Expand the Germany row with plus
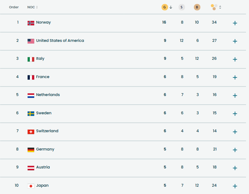 (x=235, y=150)
